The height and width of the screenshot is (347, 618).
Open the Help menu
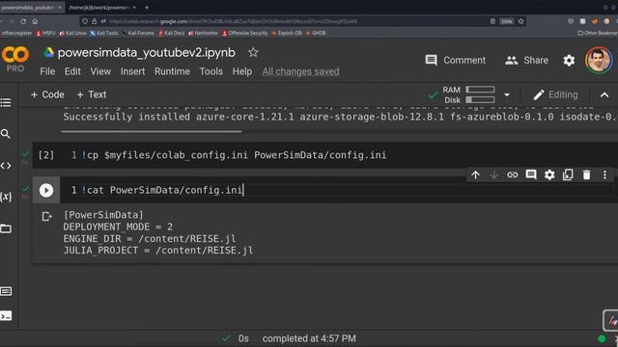(x=242, y=71)
